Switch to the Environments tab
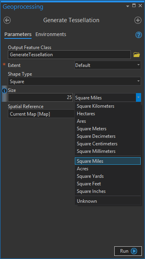The image size is (145, 259). (x=51, y=34)
